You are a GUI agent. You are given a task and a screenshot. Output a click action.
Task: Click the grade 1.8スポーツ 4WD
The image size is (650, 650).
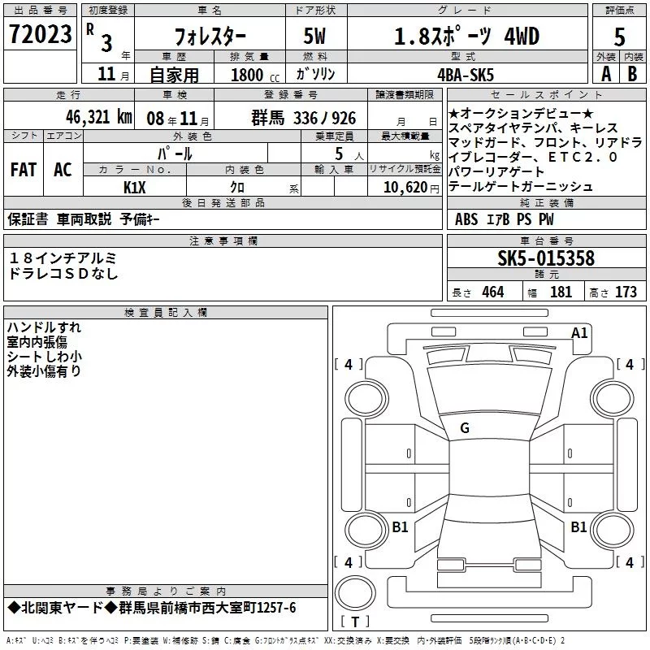coord(466,36)
